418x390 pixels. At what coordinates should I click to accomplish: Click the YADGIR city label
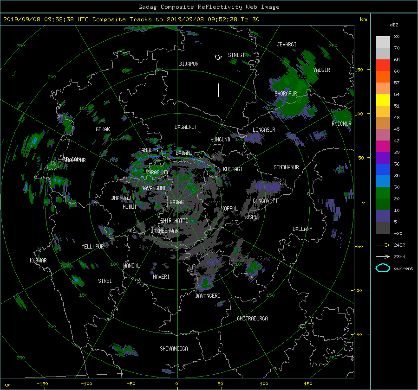[x=321, y=70]
